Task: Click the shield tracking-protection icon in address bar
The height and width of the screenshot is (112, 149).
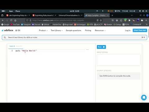Action: [27, 20]
